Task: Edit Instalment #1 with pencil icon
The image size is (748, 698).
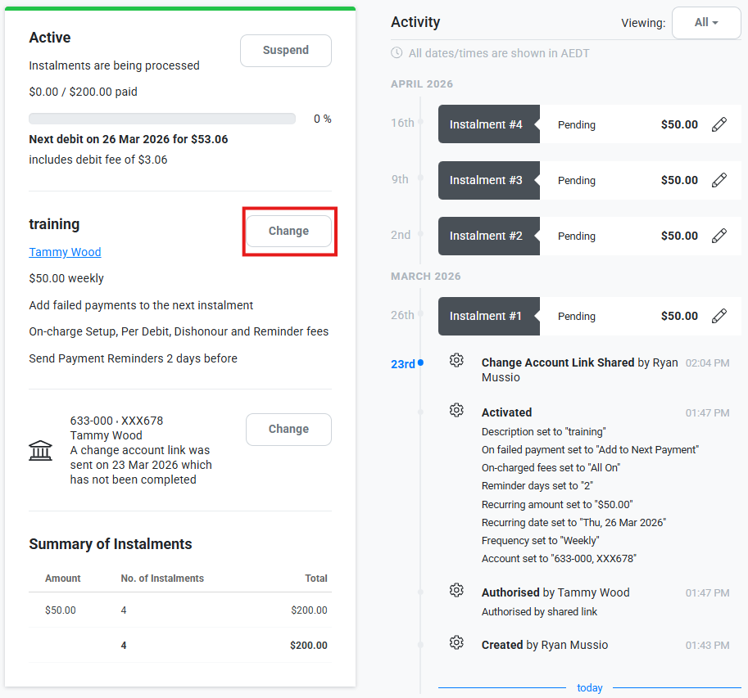Action: (x=719, y=316)
